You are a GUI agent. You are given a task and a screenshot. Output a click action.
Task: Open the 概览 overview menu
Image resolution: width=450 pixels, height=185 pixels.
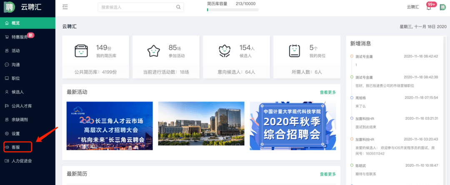27,23
